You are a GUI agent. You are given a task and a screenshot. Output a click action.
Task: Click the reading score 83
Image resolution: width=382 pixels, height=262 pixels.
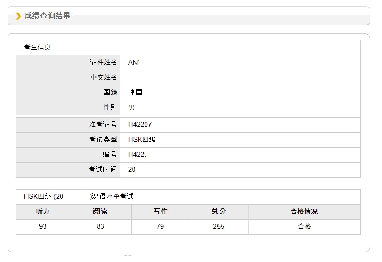(x=100, y=226)
